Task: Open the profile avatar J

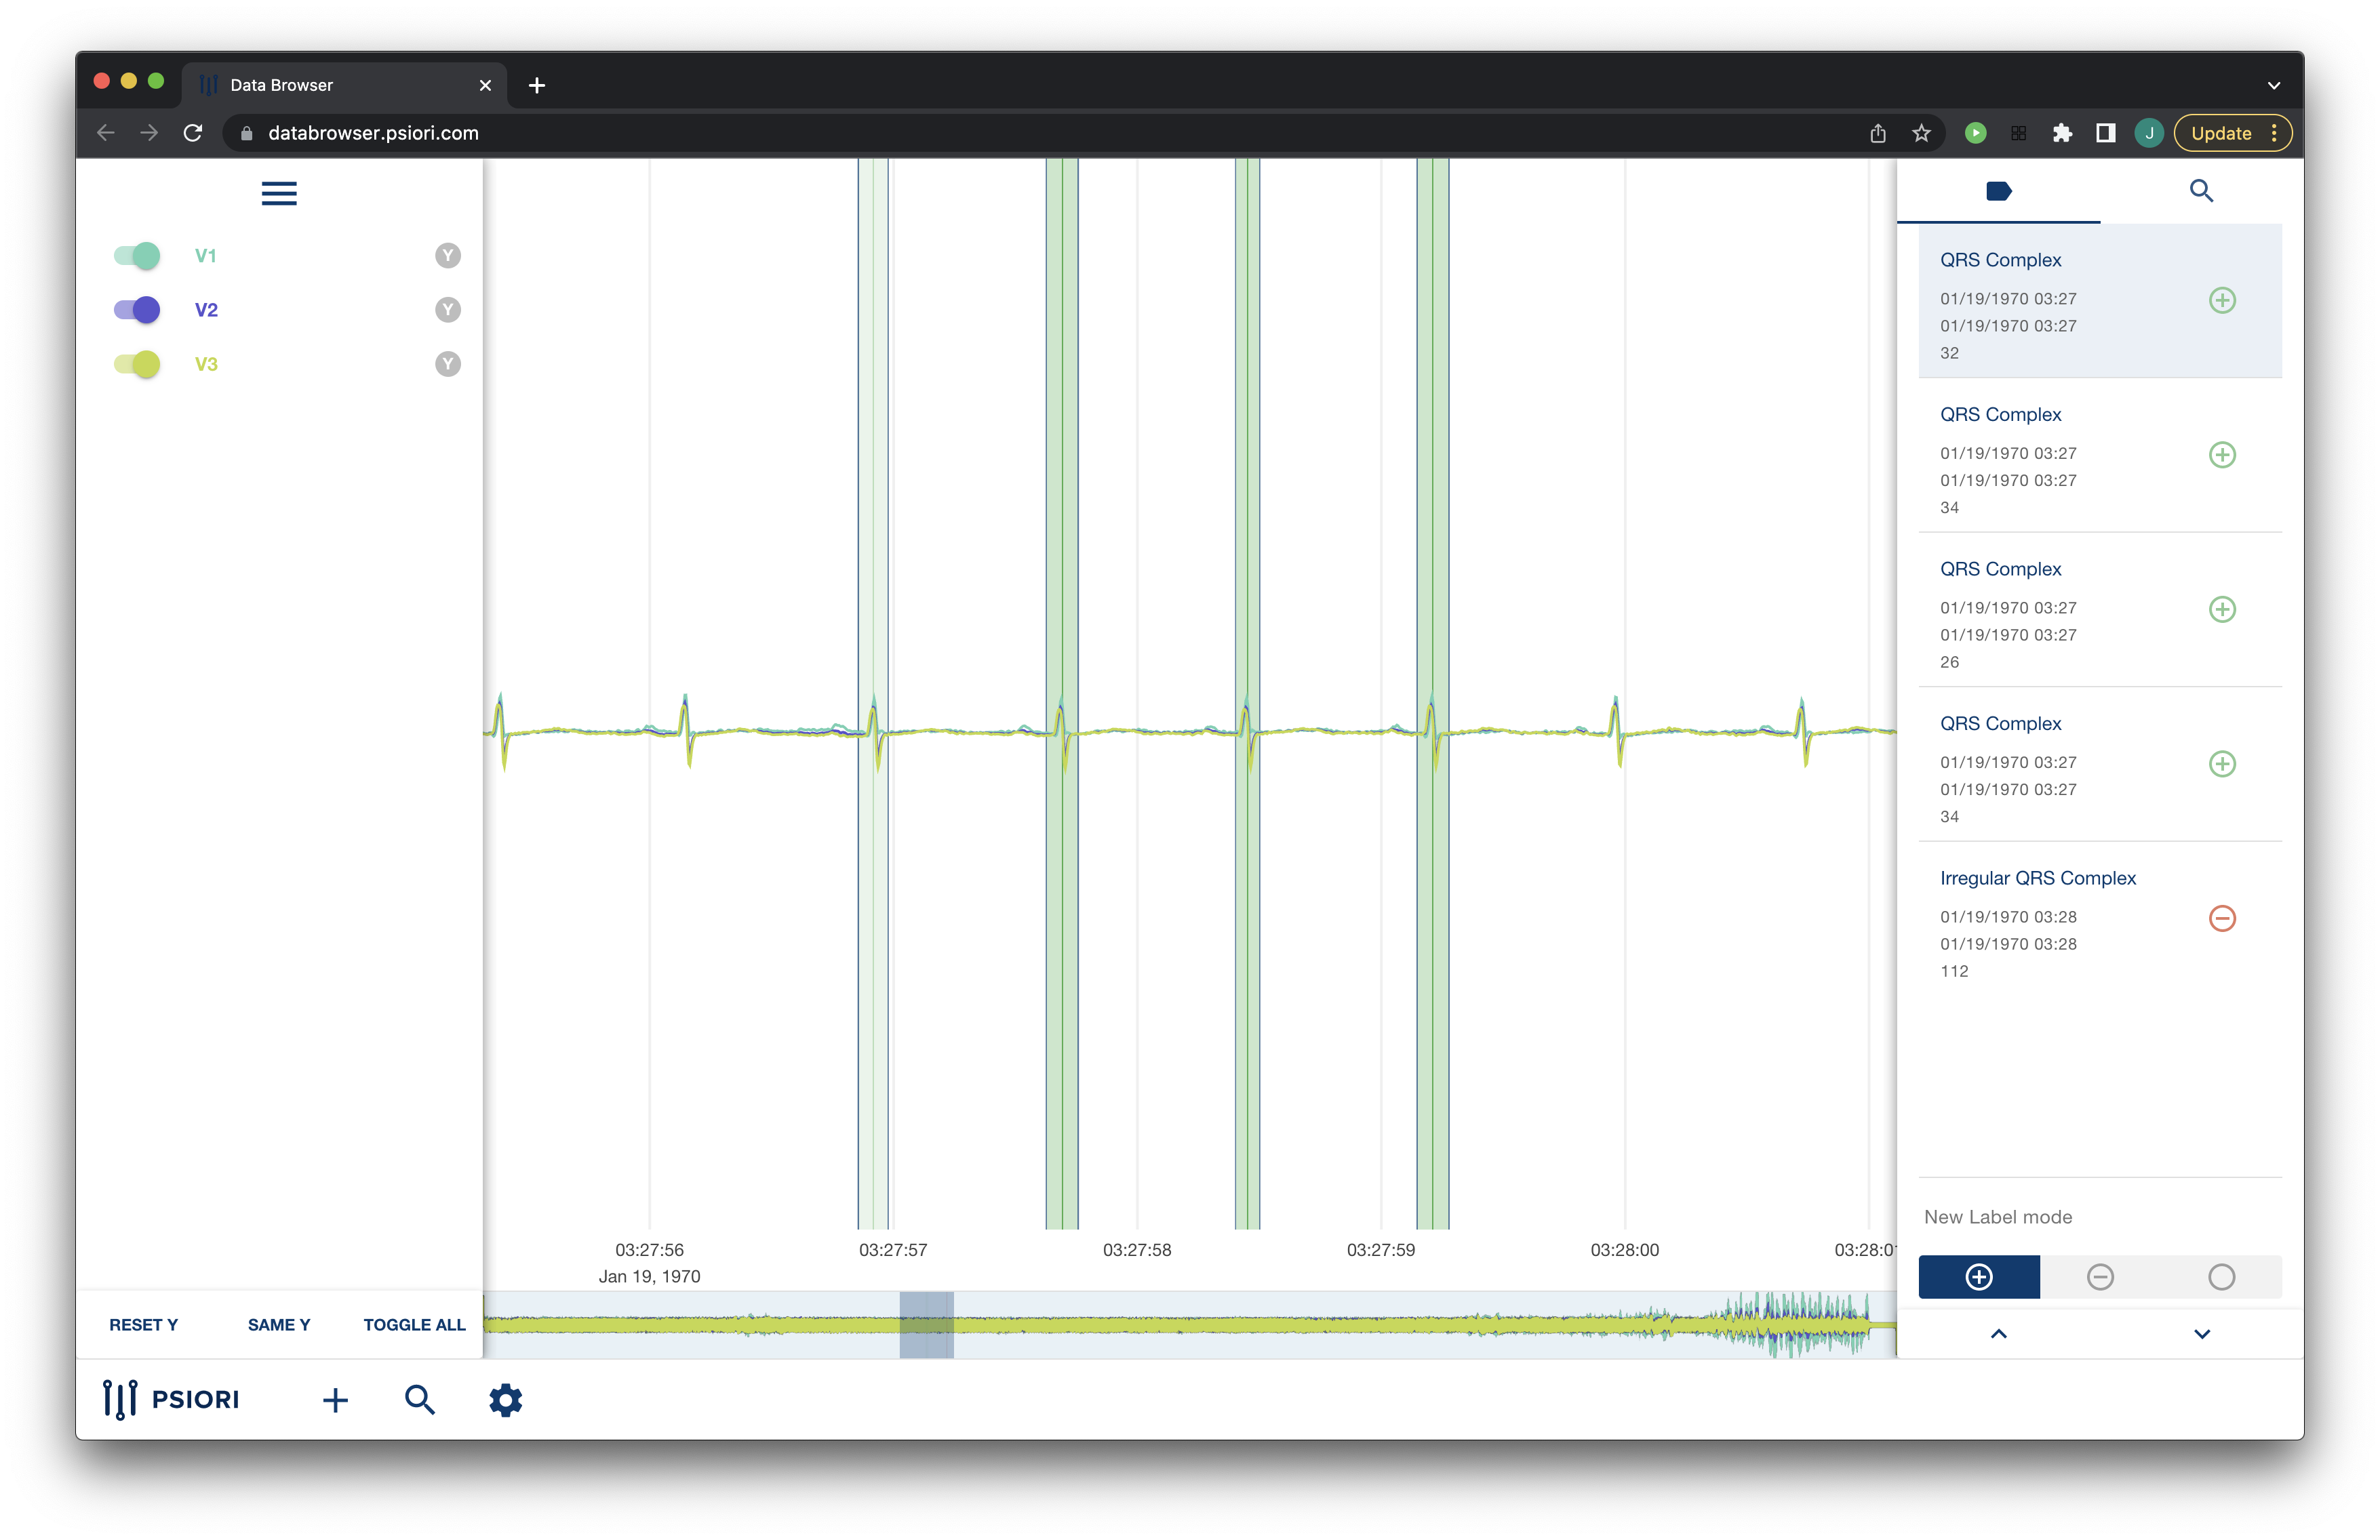Action: (x=2149, y=133)
